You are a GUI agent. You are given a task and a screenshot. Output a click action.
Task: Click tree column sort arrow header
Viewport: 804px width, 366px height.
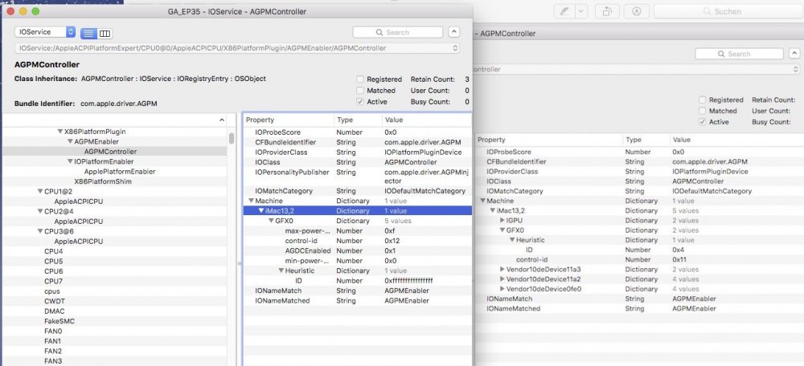pyautogui.click(x=222, y=120)
